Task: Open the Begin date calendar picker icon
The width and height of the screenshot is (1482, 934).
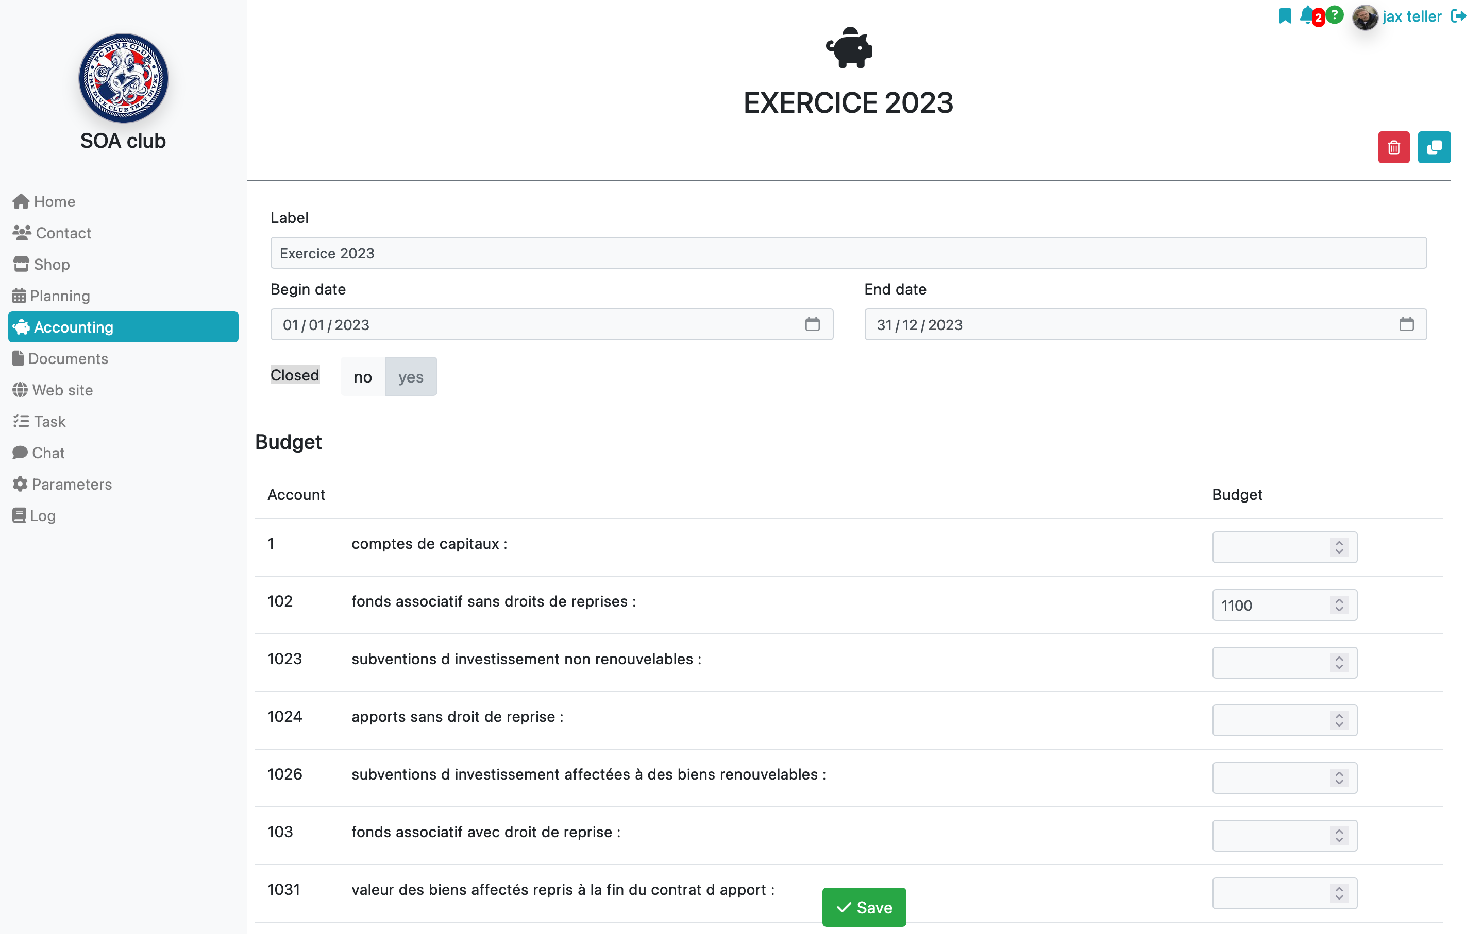Action: 812,324
